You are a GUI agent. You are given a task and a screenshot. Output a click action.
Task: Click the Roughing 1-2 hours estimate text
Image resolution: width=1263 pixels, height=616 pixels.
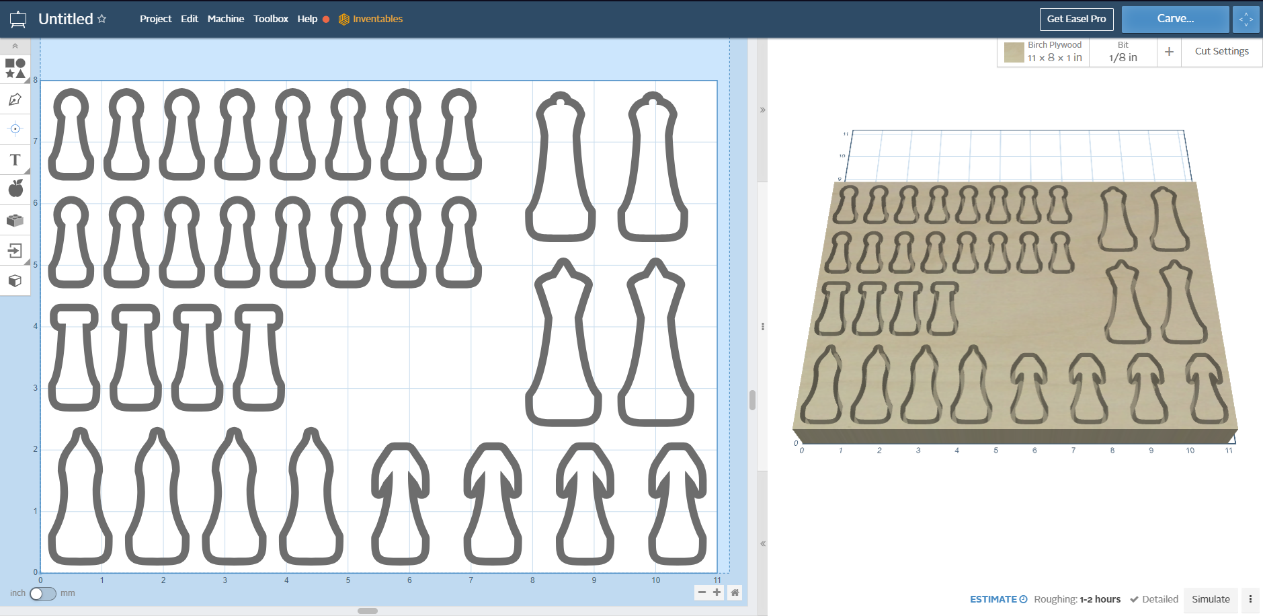click(x=1077, y=599)
